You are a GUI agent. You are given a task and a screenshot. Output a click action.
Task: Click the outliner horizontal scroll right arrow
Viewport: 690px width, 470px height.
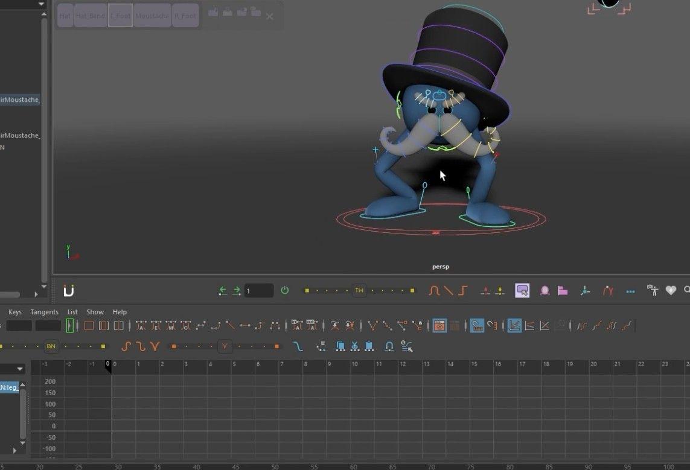pyautogui.click(x=36, y=294)
